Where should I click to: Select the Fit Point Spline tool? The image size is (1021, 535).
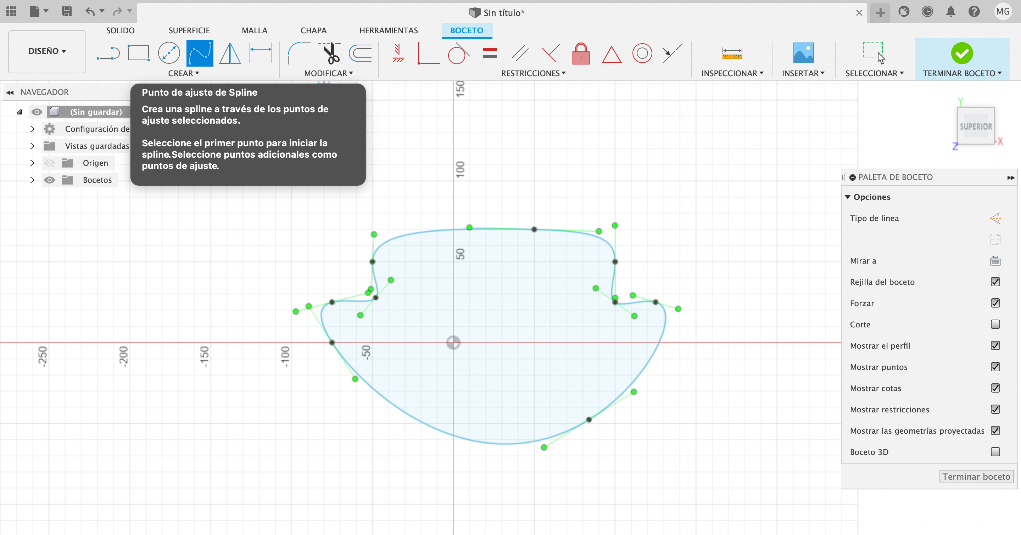click(x=200, y=53)
